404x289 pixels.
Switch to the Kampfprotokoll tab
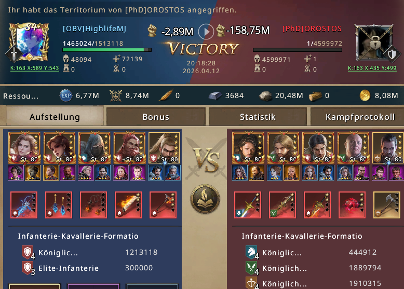click(360, 117)
